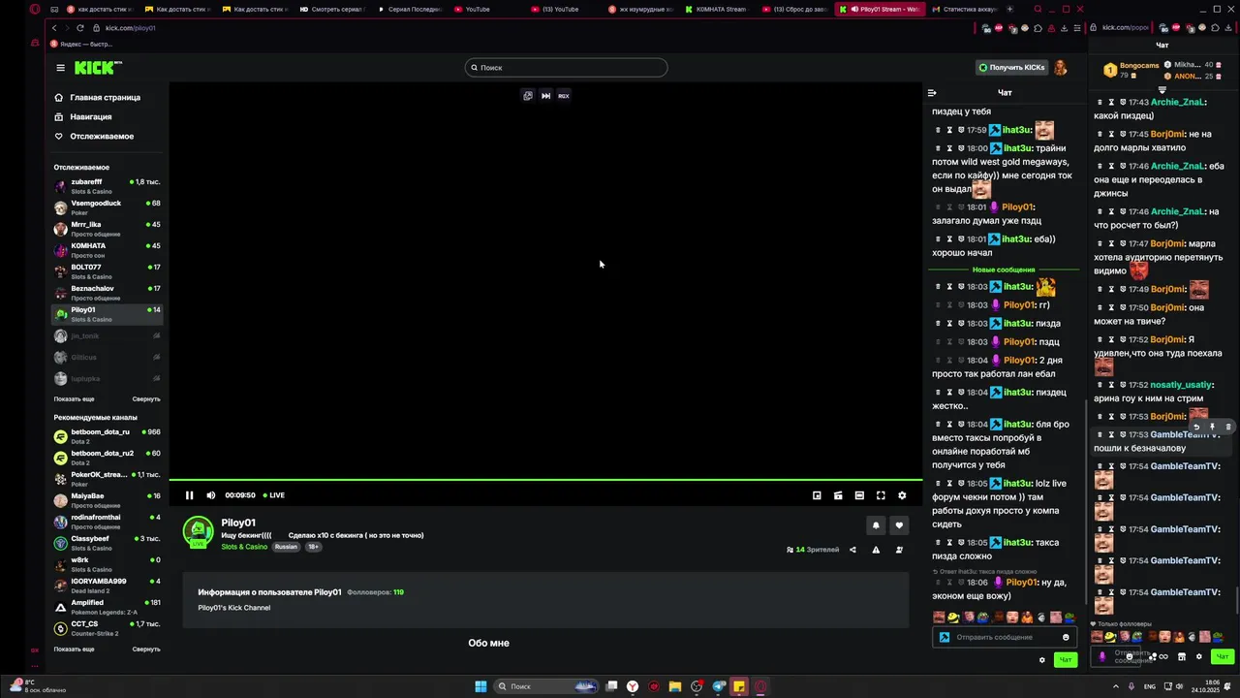Send with side panel Чат button
The image size is (1240, 698).
click(x=1223, y=657)
